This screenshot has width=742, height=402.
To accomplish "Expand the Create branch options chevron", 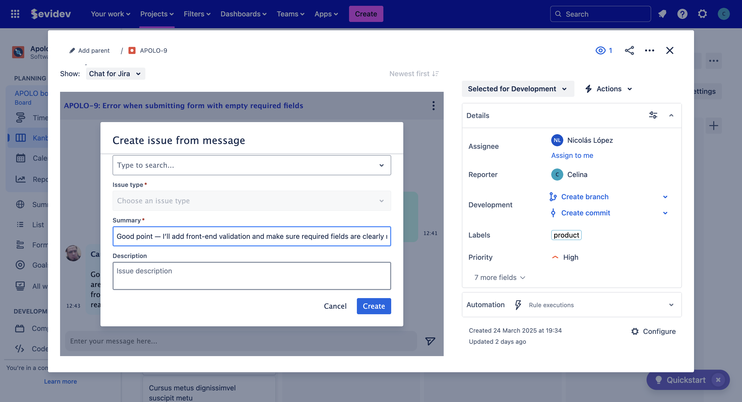I will coord(665,197).
